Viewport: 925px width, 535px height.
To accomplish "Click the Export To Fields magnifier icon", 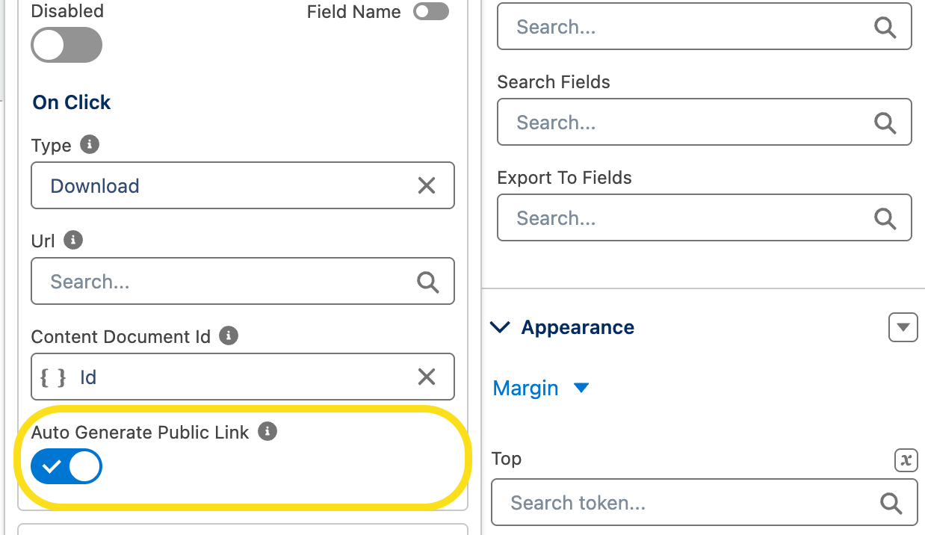I will pos(885,218).
